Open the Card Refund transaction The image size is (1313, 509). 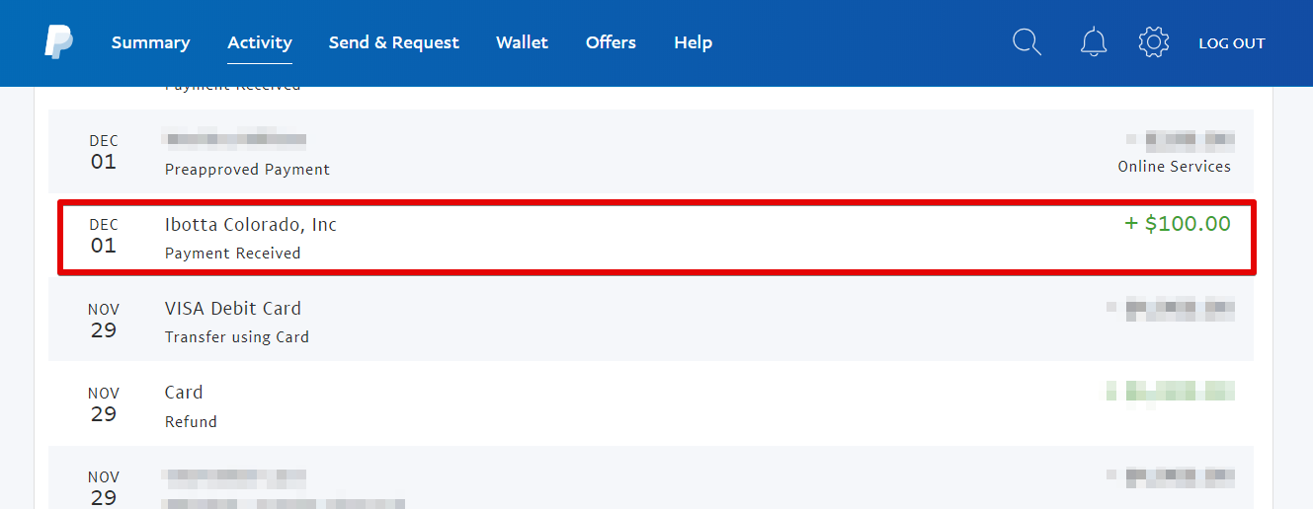click(651, 402)
